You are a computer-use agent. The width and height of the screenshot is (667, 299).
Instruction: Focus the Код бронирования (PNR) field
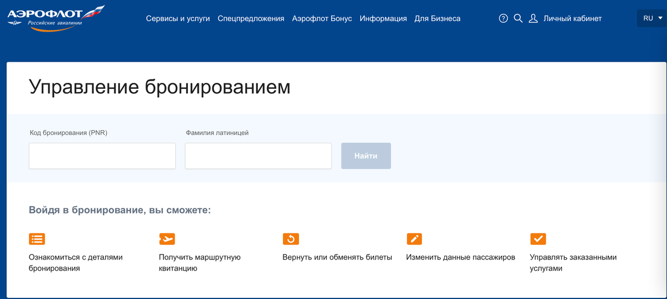pyautogui.click(x=102, y=156)
